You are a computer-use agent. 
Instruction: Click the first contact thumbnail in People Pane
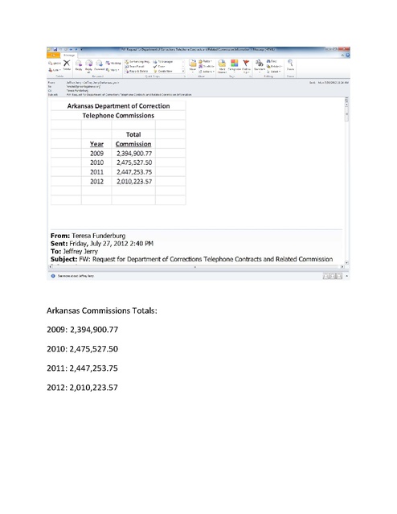click(325, 276)
